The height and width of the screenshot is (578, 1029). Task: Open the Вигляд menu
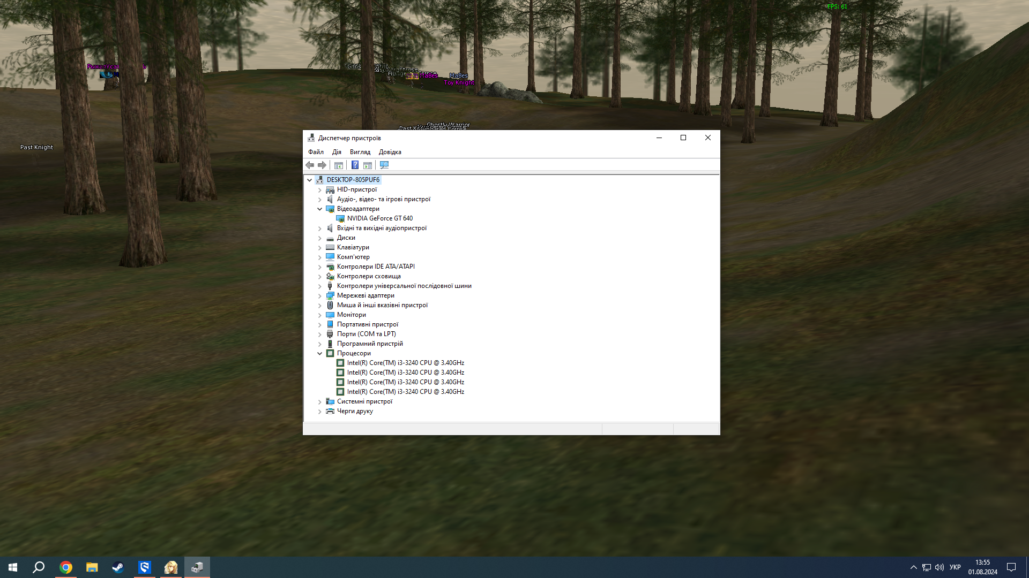coord(360,152)
